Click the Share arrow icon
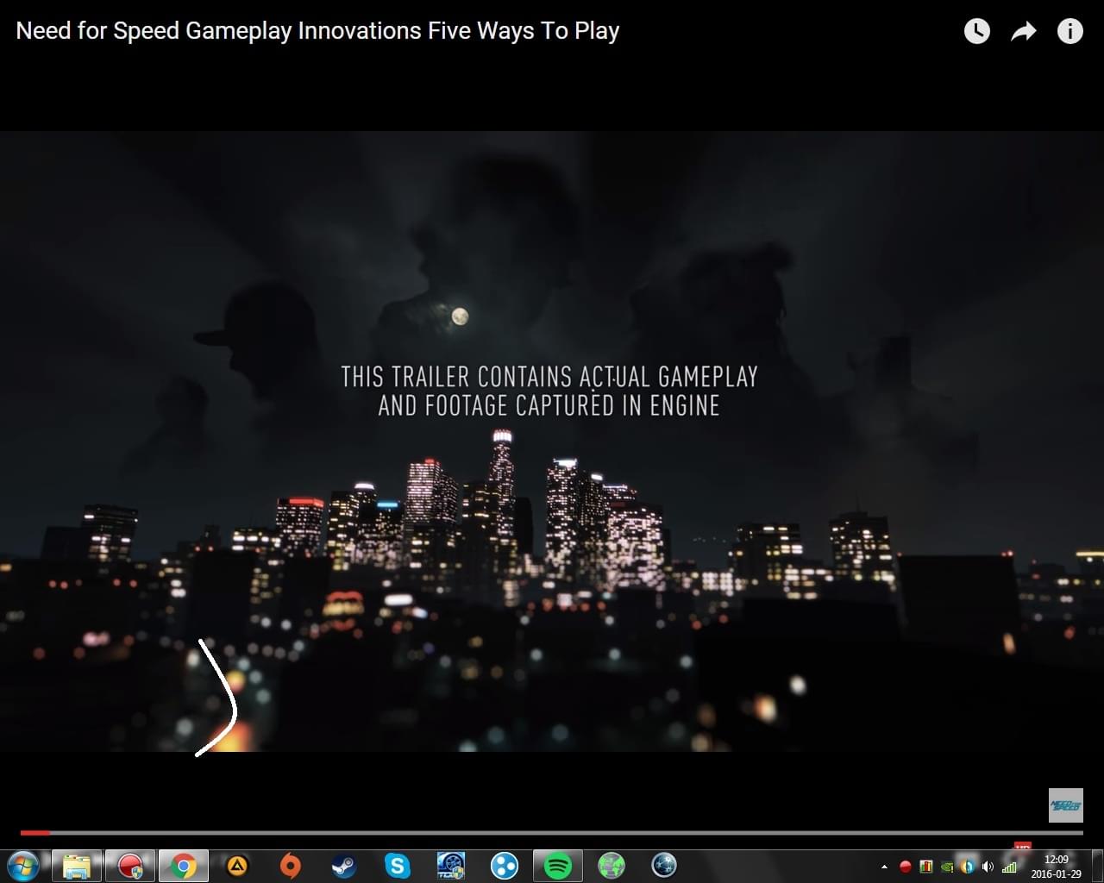This screenshot has width=1104, height=883. point(1023,33)
